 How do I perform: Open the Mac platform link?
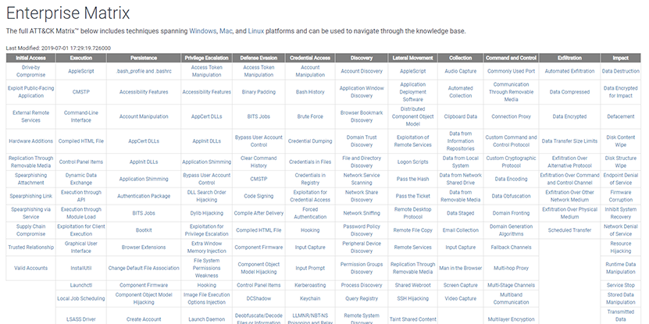[x=226, y=31]
